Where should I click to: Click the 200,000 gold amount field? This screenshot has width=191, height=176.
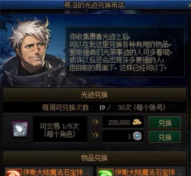point(123,122)
